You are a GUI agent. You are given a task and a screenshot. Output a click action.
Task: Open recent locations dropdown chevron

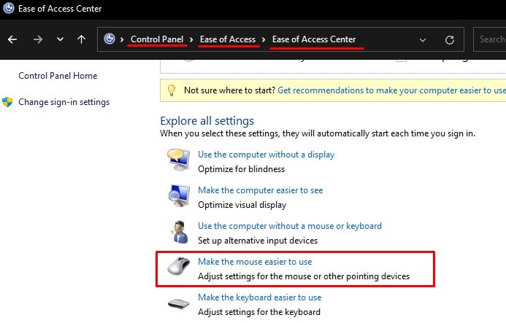click(60, 39)
